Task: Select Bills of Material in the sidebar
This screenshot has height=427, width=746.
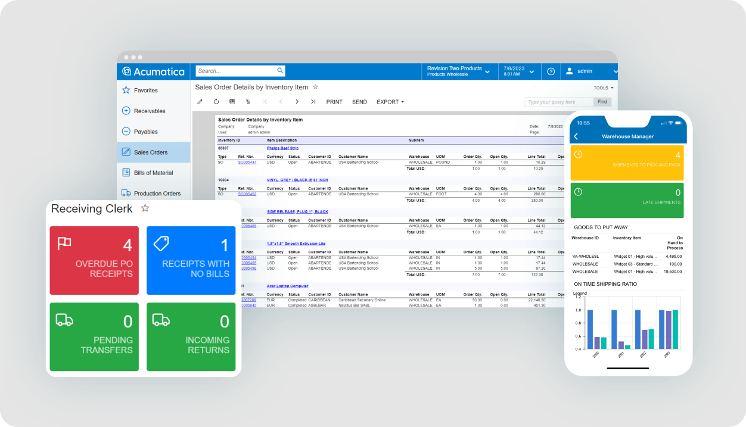Action: click(x=153, y=172)
